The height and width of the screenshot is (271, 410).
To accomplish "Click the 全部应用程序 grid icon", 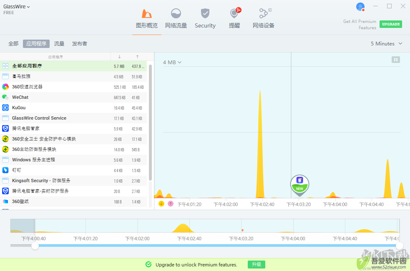I will coord(5,66).
